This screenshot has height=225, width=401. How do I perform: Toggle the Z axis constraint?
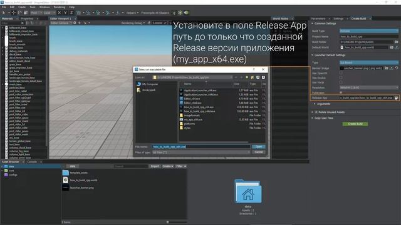tap(71, 12)
